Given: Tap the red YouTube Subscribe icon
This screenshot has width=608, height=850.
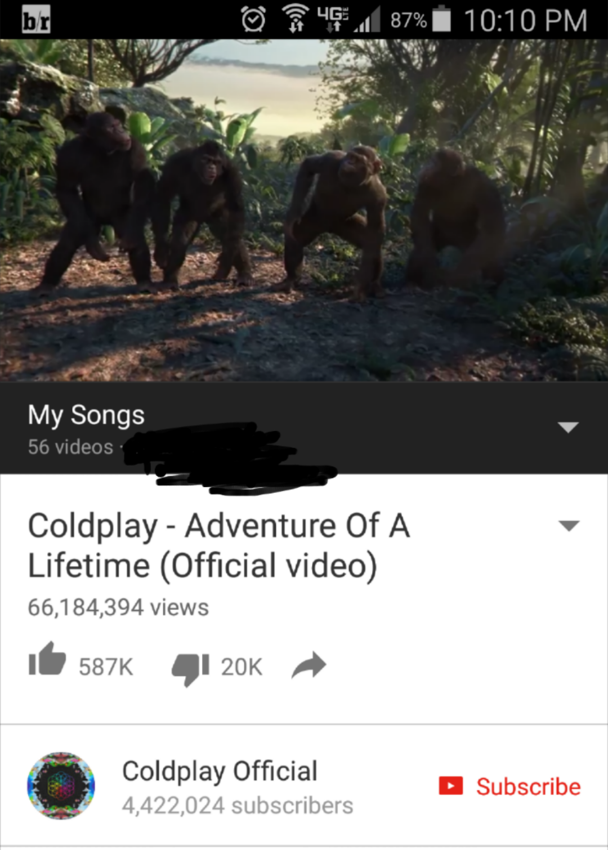Looking at the screenshot, I should click(x=450, y=786).
